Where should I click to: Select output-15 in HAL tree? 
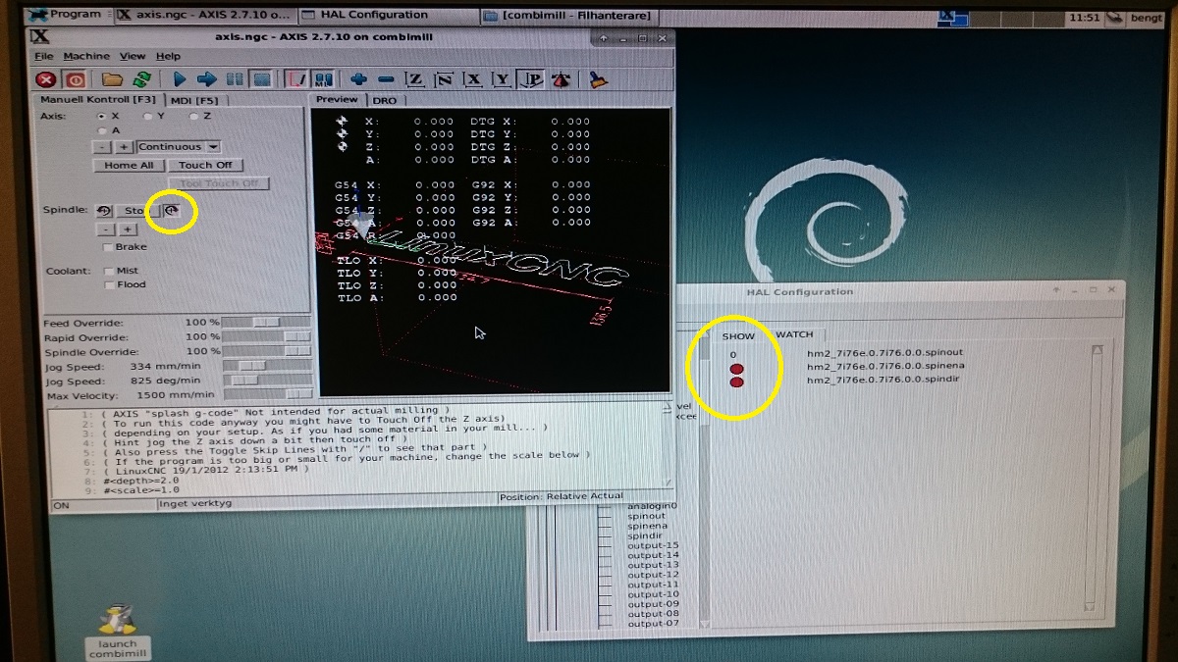point(653,545)
